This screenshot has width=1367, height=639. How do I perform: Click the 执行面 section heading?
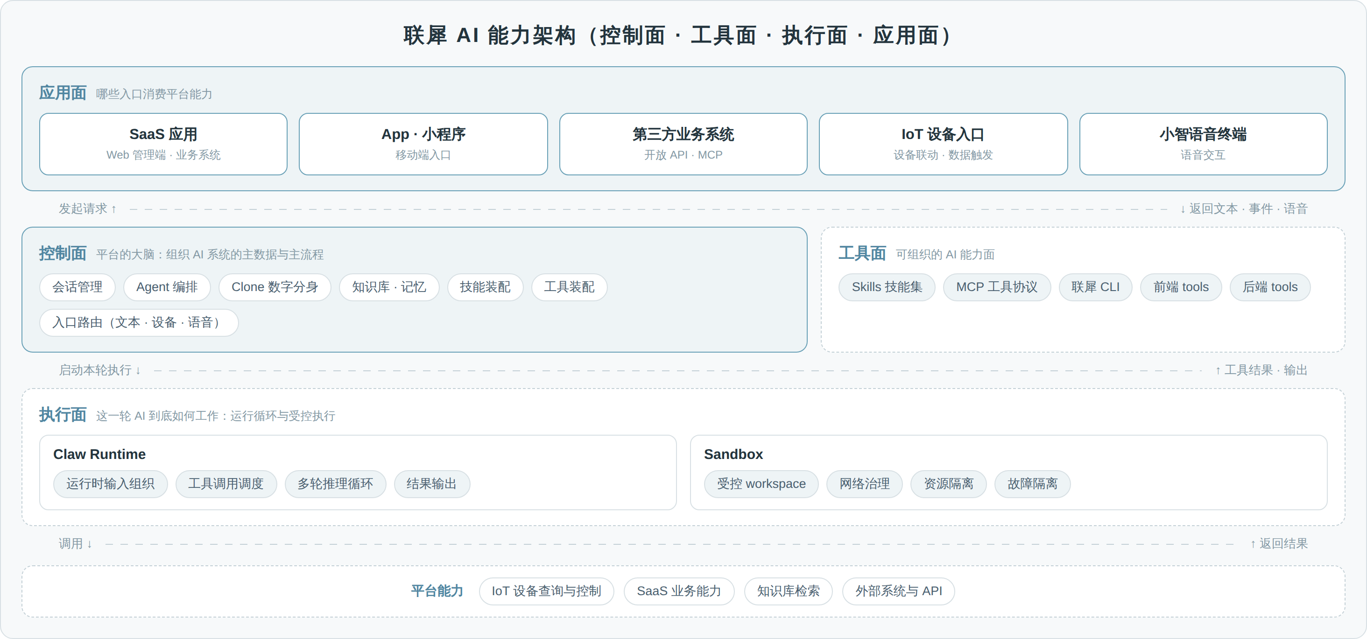[x=63, y=415]
